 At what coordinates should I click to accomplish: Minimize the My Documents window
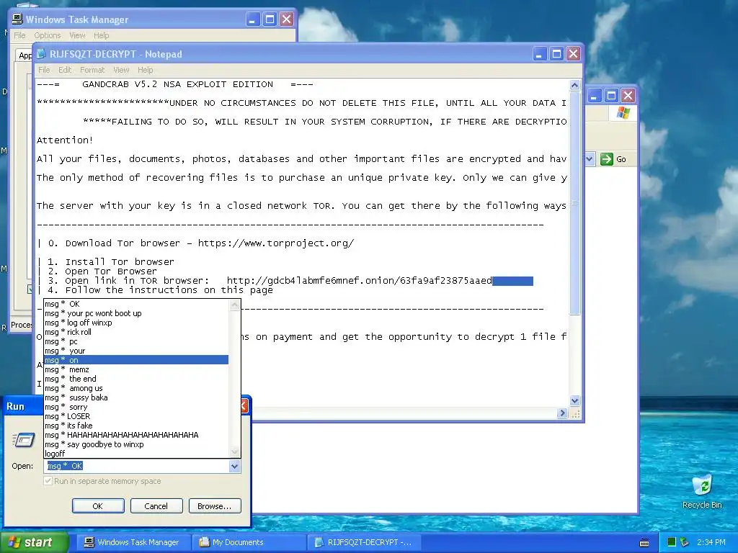pyautogui.click(x=595, y=96)
